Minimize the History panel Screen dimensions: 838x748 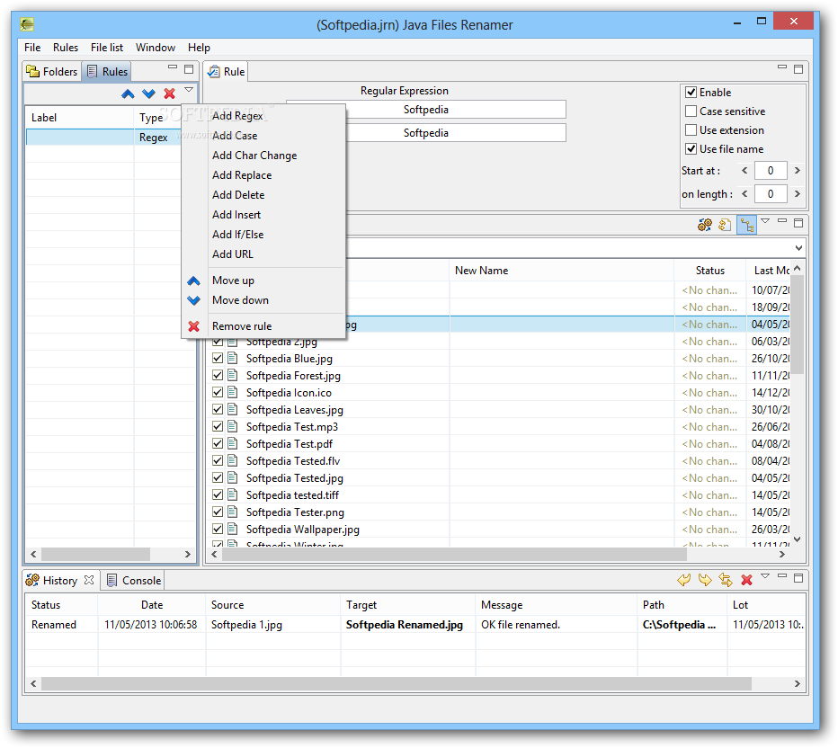pos(782,575)
